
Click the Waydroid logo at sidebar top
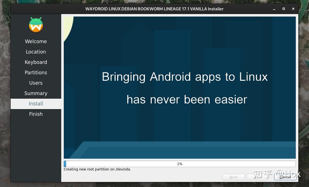[36, 25]
